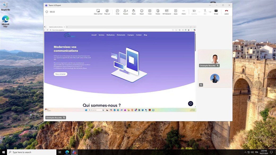Launch the Whiteboard
This screenshot has height=155, width=276.
tap(167, 12)
